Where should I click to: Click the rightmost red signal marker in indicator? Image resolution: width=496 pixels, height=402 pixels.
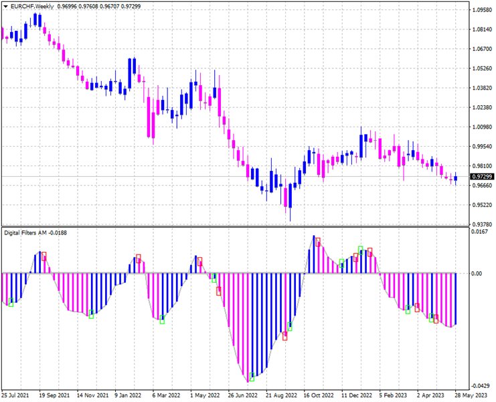coord(436,319)
